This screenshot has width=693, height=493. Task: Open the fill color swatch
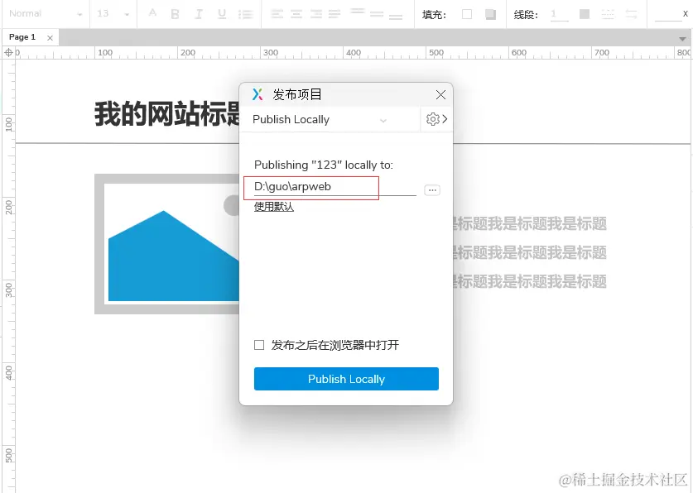point(467,14)
